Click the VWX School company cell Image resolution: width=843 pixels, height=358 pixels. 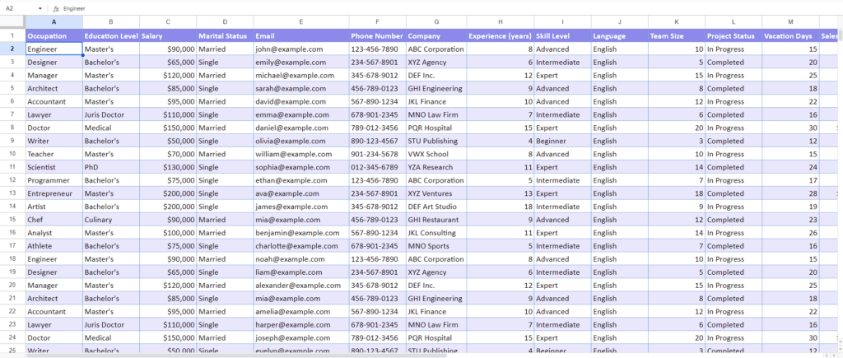pos(436,154)
